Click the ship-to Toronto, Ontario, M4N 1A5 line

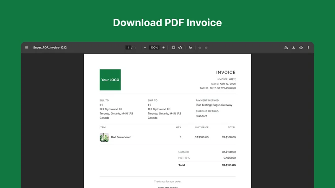click(164, 114)
